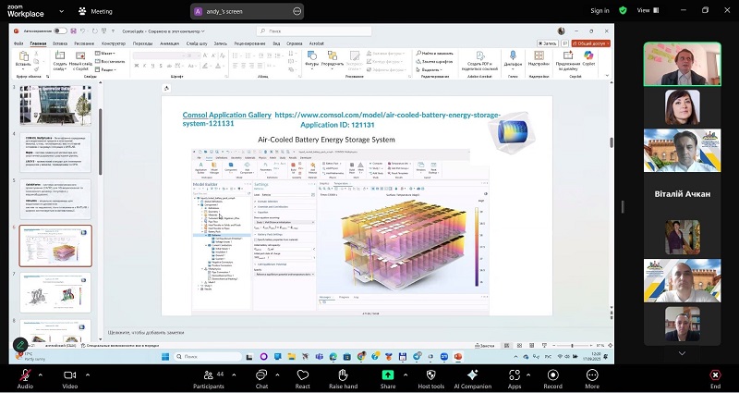
Task: Click the red End meeting button
Action: [715, 375]
